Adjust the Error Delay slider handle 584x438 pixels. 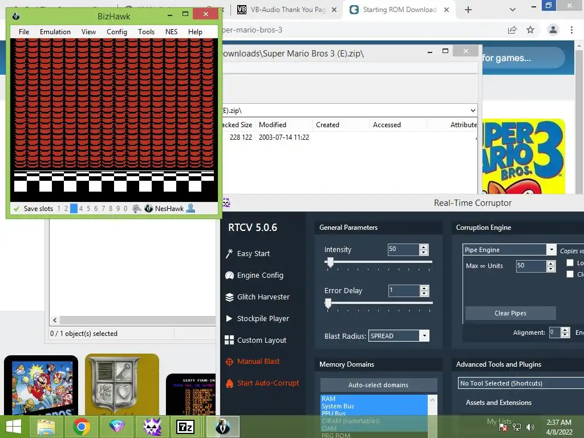click(328, 303)
